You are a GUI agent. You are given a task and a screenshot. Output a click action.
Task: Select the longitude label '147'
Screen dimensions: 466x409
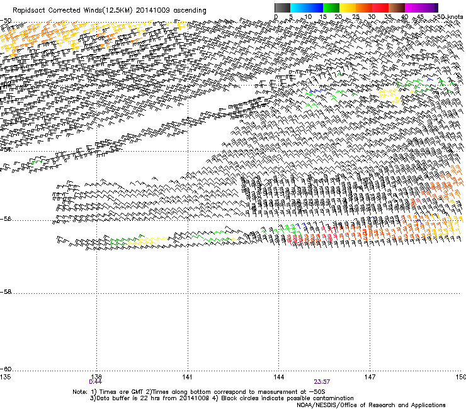pos(370,377)
